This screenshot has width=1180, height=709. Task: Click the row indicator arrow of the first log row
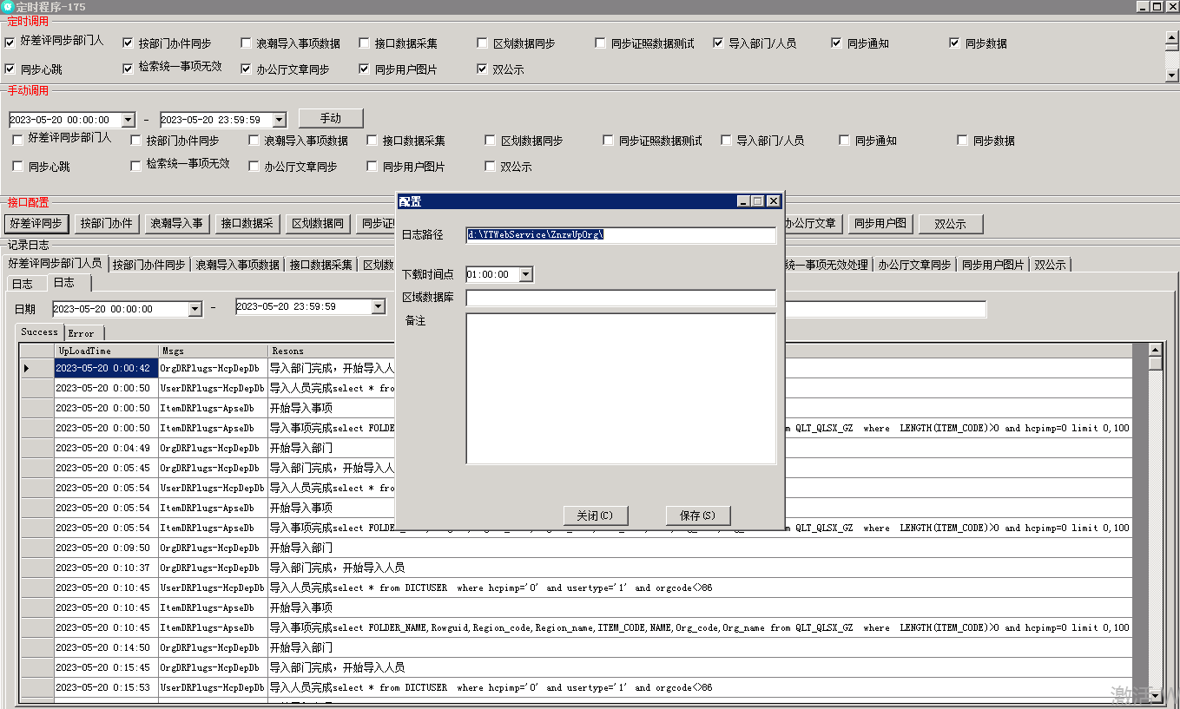[27, 369]
